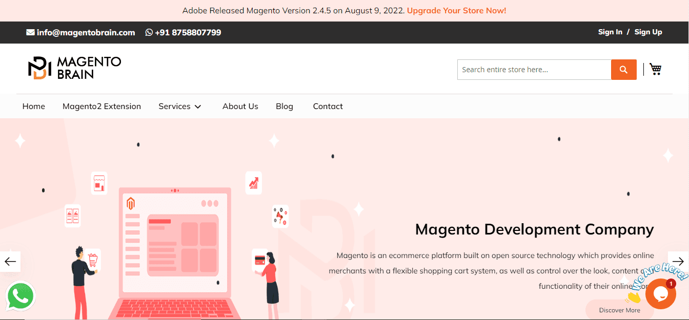Click the orange search magnifier button
This screenshot has height=320, width=689.
click(x=623, y=70)
